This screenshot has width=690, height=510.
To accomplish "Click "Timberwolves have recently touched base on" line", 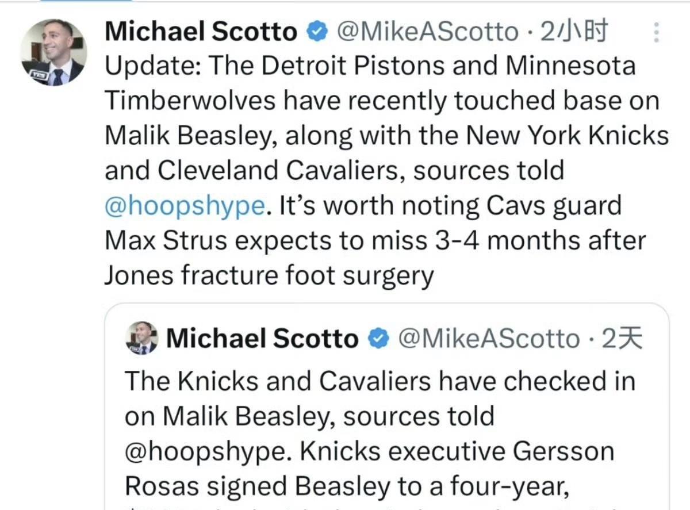I will pyautogui.click(x=382, y=101).
